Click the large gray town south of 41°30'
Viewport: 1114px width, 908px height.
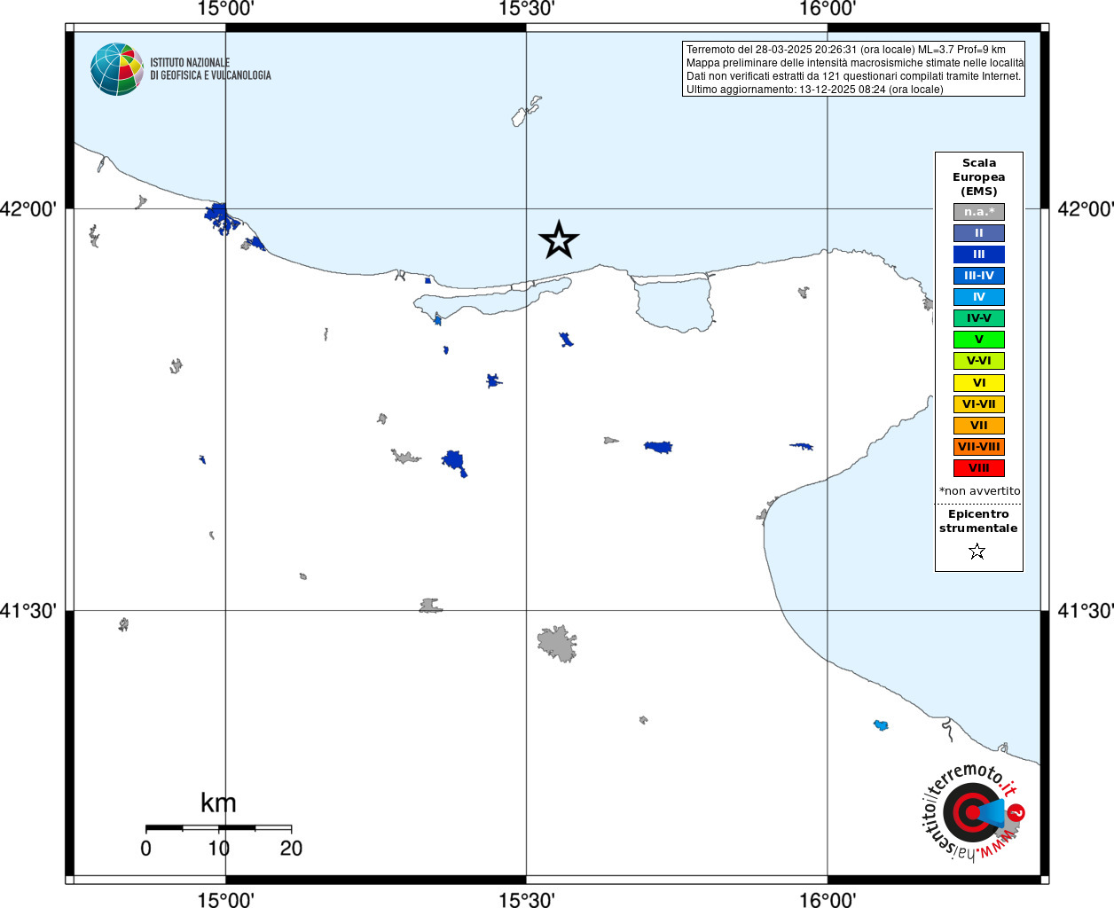coord(557,644)
